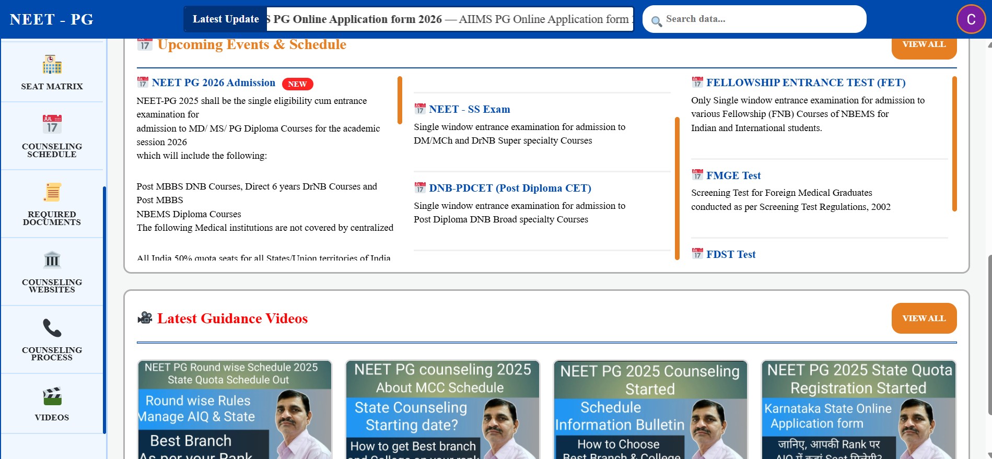Click the Latest Update label
This screenshot has width=992, height=459.
pos(226,19)
